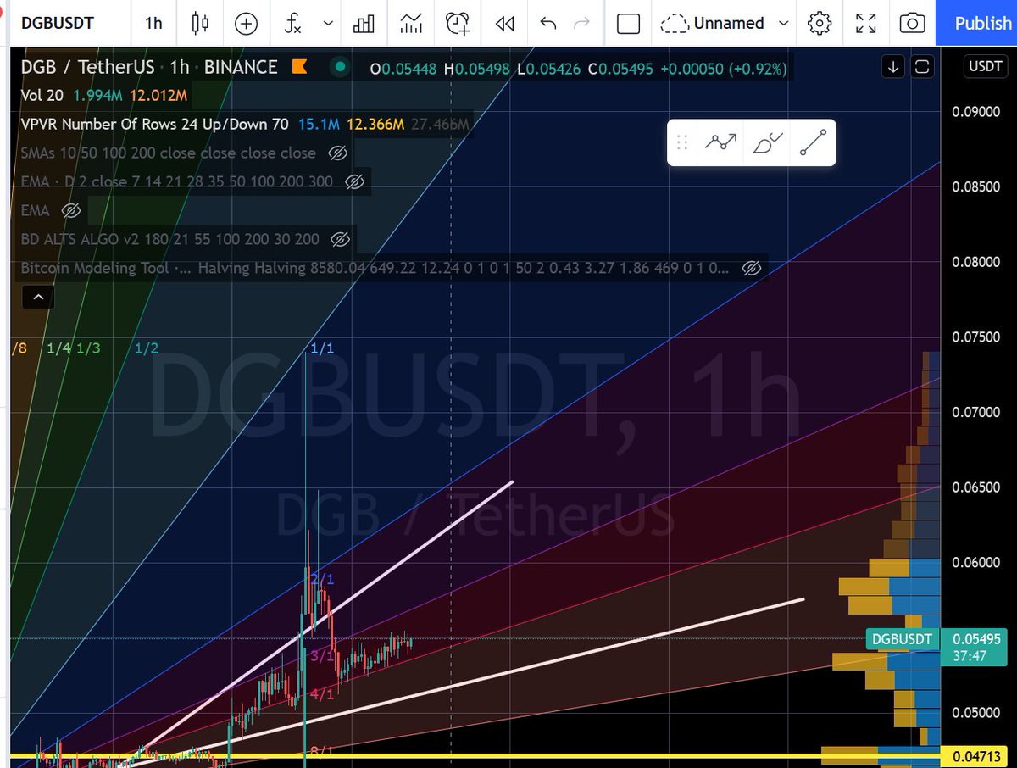Show the Bitcoin Modeling Tool indicator
Viewport: 1017px width, 768px height.
pos(751,268)
